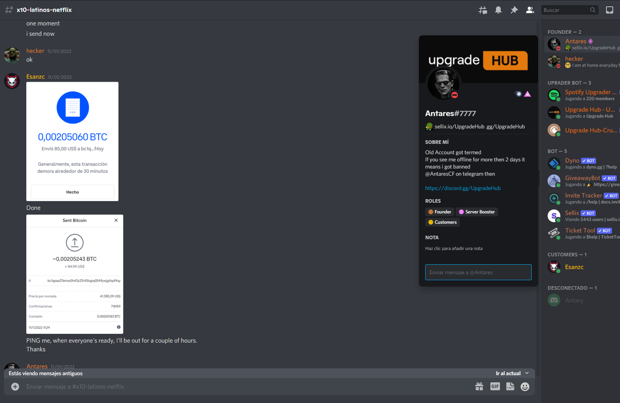Open Sent Bitcoin receipt image
This screenshot has height=403, width=620.
[x=75, y=274]
